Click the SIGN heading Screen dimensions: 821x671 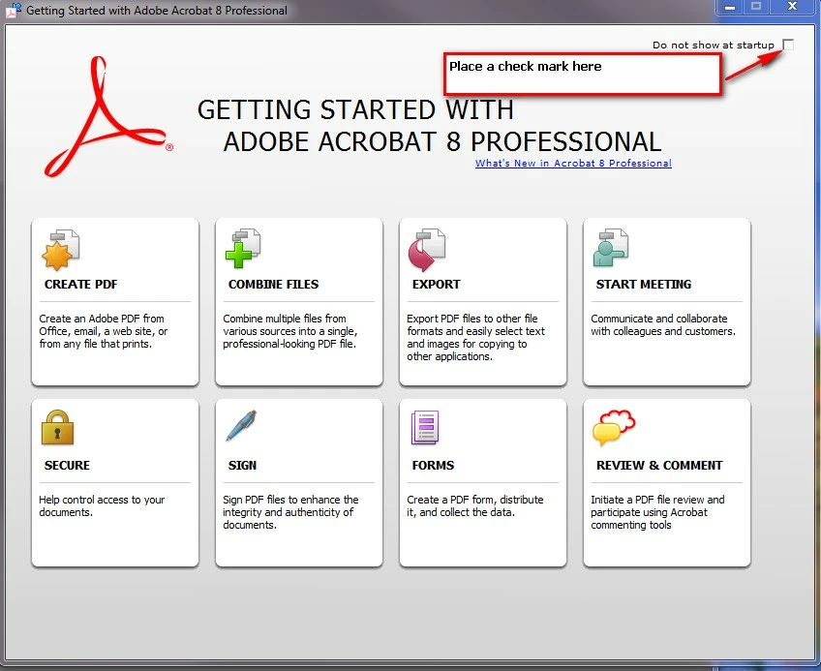pyautogui.click(x=242, y=466)
